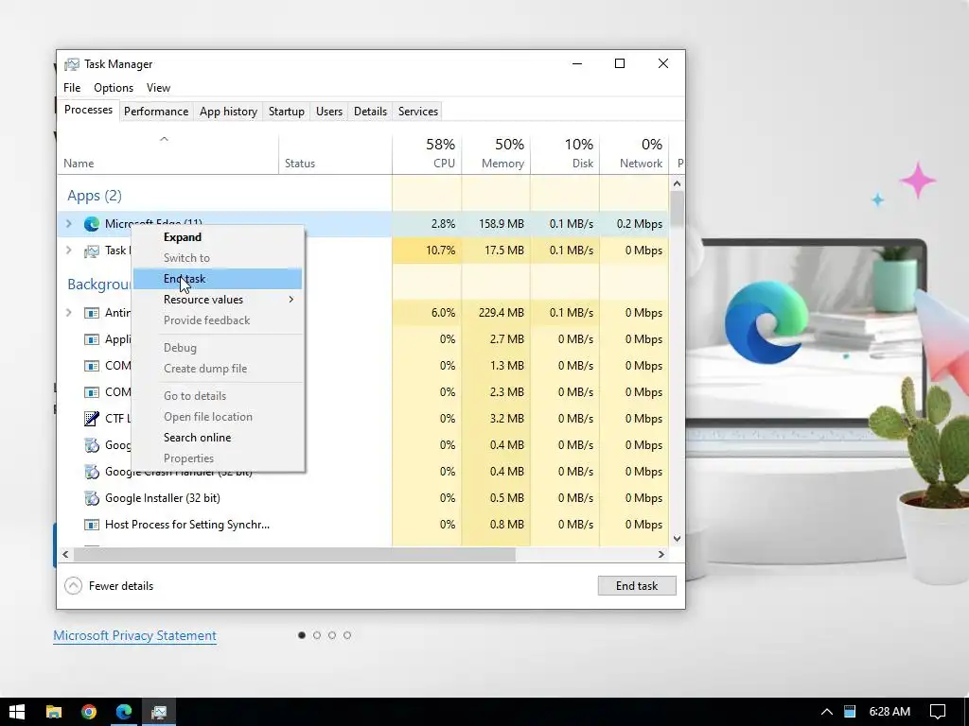Image resolution: width=969 pixels, height=726 pixels.
Task: Sort by the Disk column header
Action: click(x=566, y=154)
